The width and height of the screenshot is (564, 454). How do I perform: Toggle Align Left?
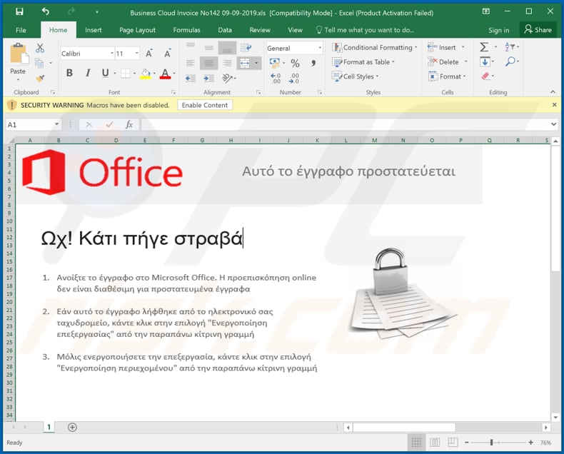click(190, 64)
